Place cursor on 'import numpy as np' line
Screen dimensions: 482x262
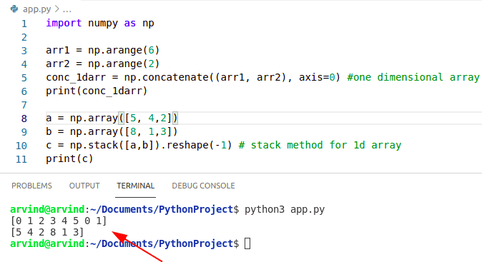pos(100,24)
